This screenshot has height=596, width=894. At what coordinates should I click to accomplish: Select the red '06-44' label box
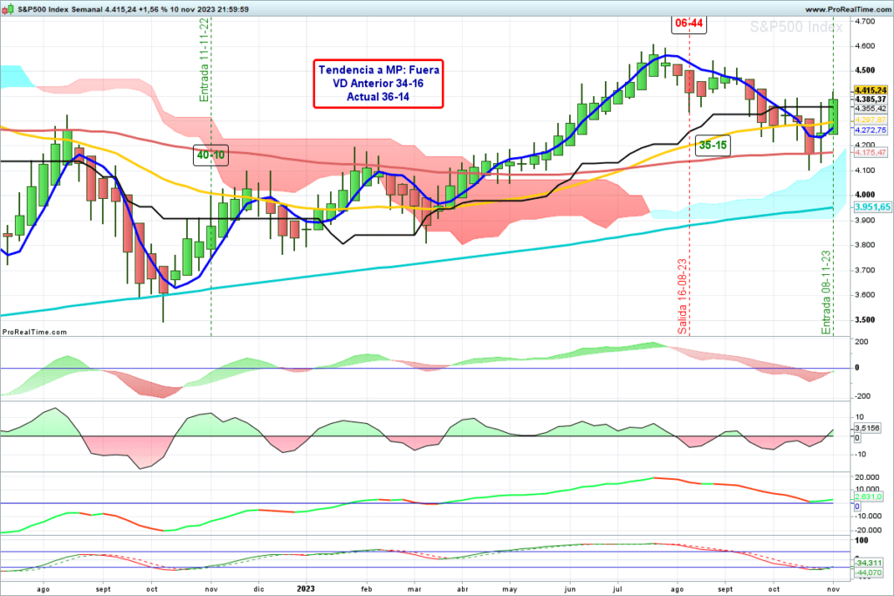pos(689,24)
